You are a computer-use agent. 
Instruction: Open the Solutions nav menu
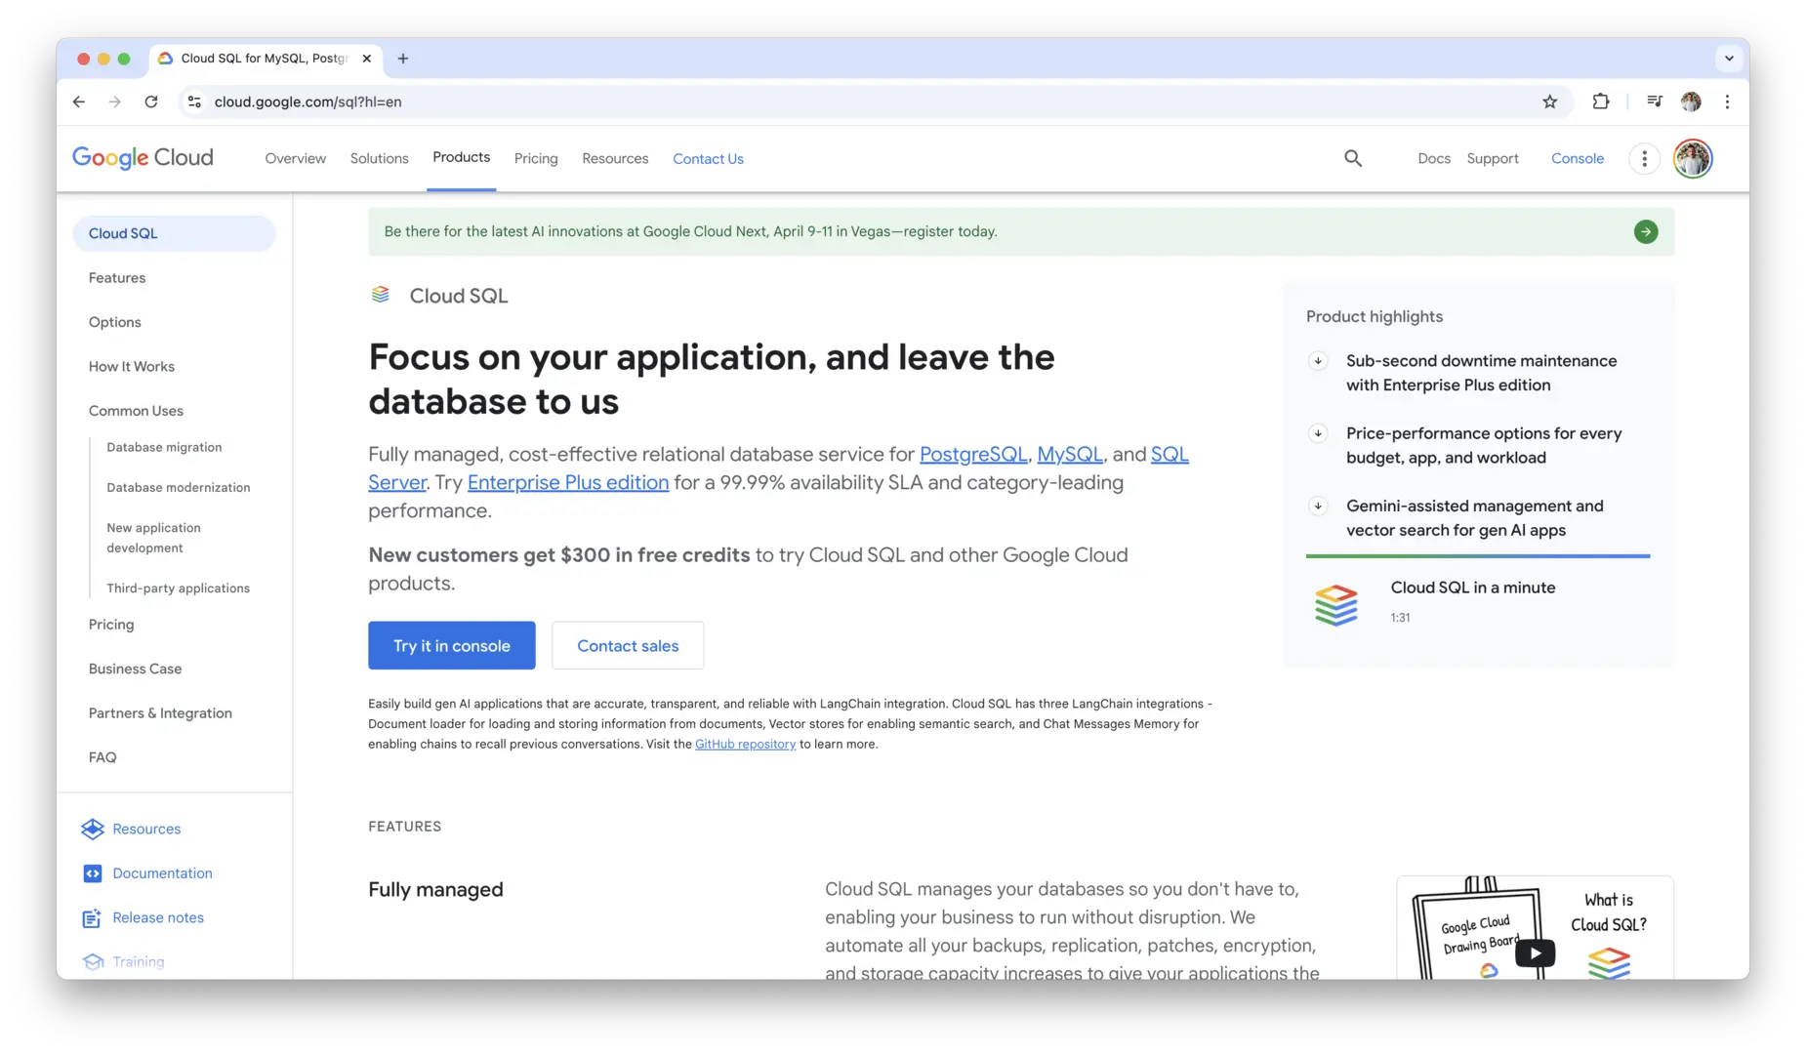click(380, 159)
